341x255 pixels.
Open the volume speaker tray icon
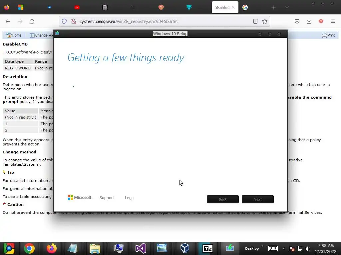[x=308, y=248]
